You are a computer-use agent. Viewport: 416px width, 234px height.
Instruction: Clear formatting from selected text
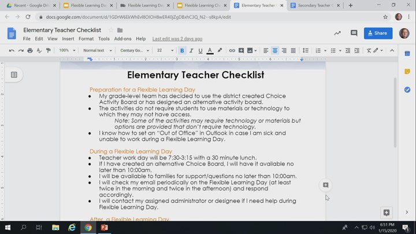tap(369, 50)
